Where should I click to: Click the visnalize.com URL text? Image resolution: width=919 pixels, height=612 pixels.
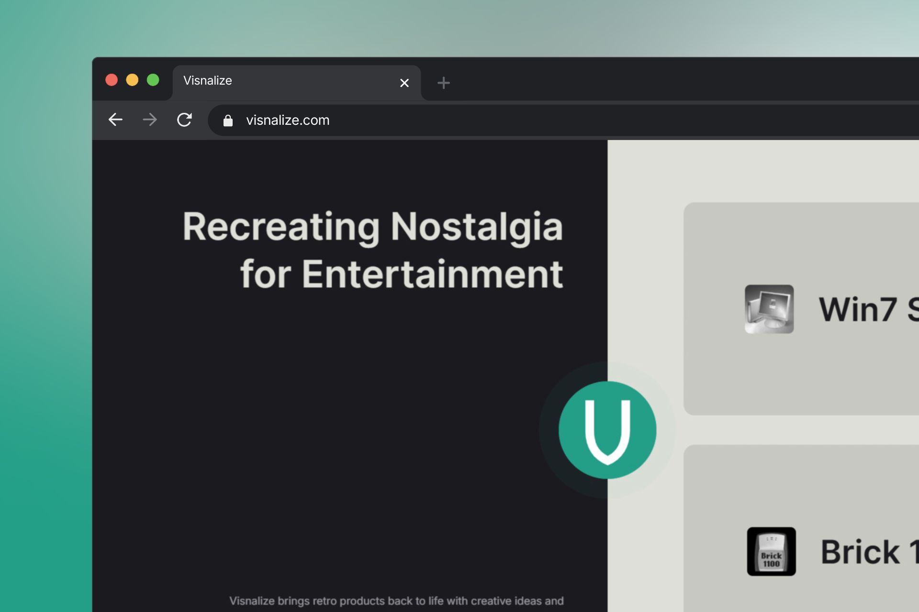[x=287, y=120]
